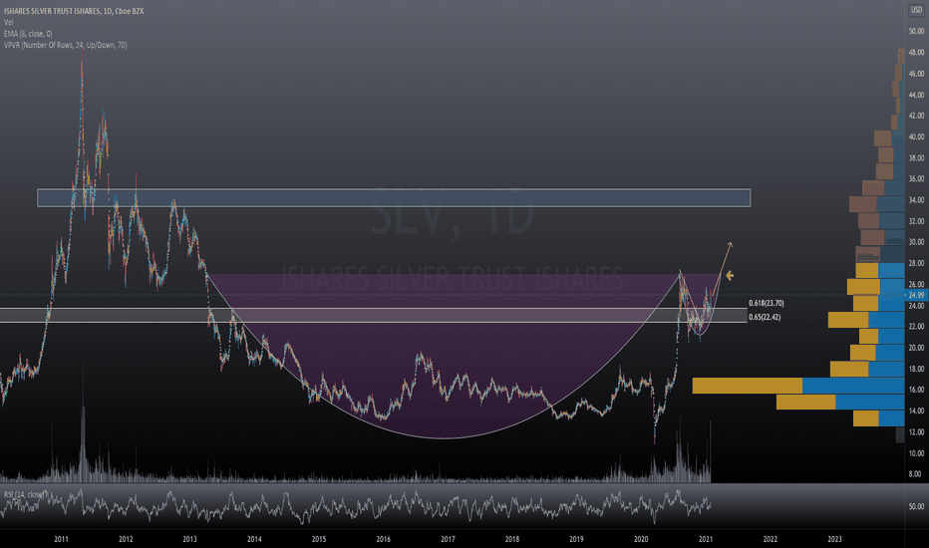Select the EMA (8, close, 0) legend
Viewport: 929px width, 548px height.
click(28, 34)
